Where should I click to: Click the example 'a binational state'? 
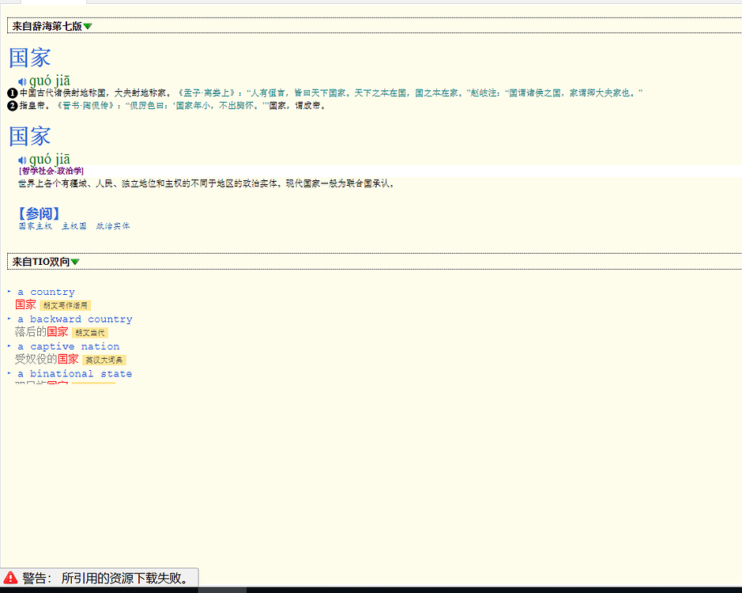[x=75, y=374]
